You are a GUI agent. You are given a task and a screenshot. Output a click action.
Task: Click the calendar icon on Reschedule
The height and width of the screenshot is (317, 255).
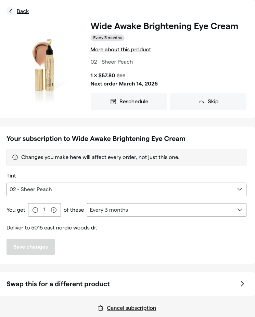113,102
